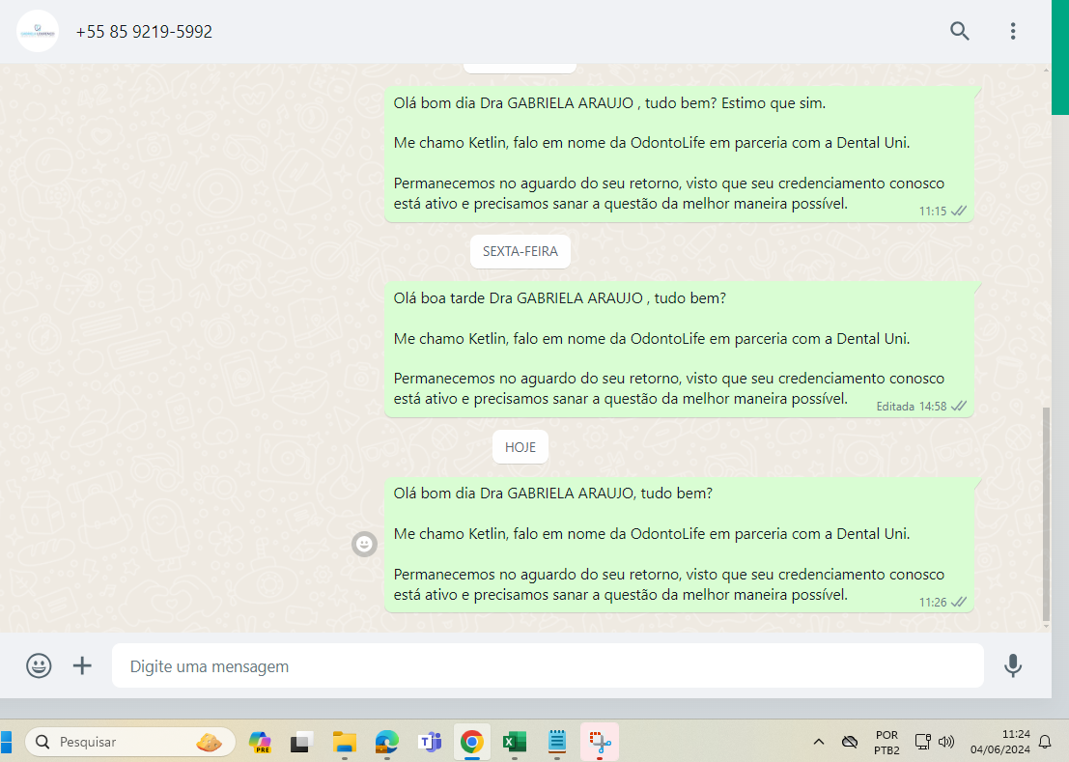Launch Microsoft Edge from the taskbar
This screenshot has height=762, width=1069.
pos(386,742)
